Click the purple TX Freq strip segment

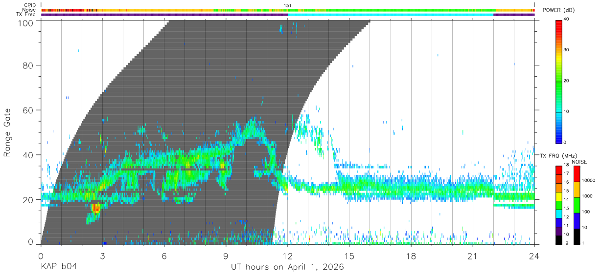point(164,15)
